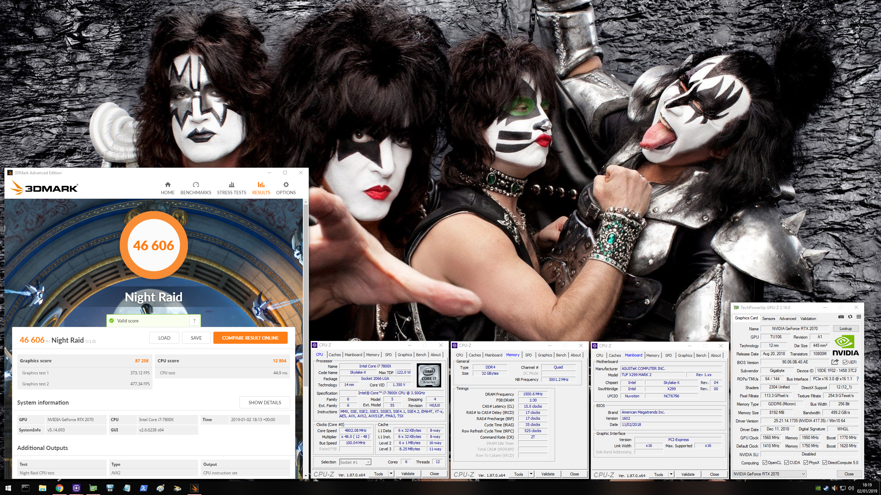Screen dimensions: 881x495
Task: Toggle the UEFI checkbox in GPU-Z
Action: click(x=845, y=362)
